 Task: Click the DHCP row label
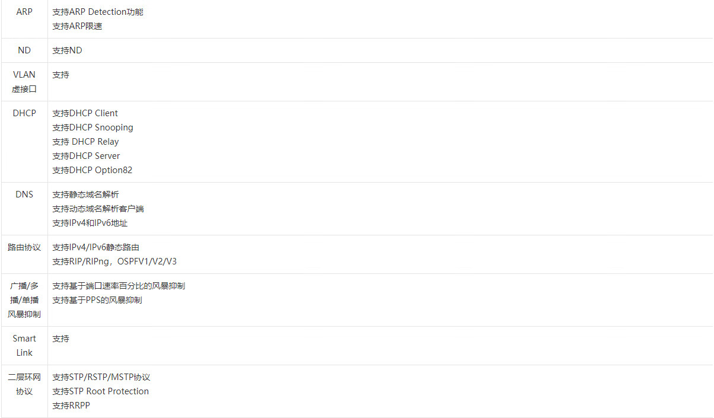coord(24,113)
